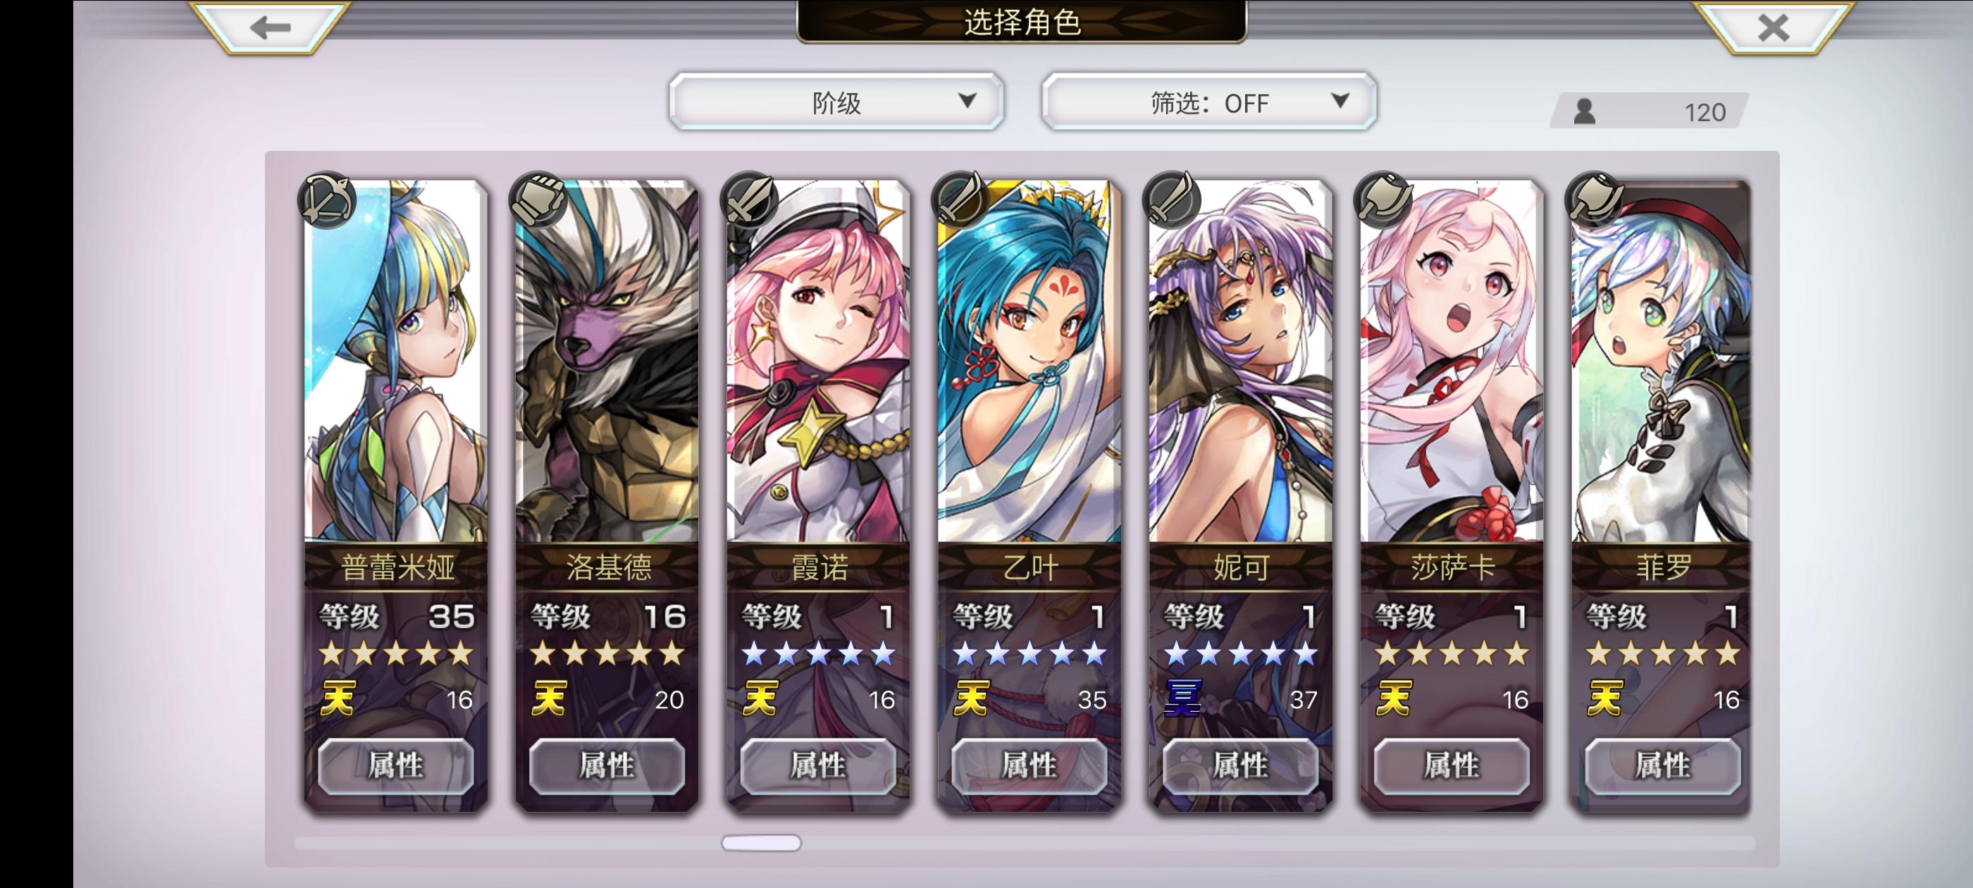This screenshot has height=888, width=1973.
Task: Choose the 莎萨卡 character card
Action: (1452, 495)
